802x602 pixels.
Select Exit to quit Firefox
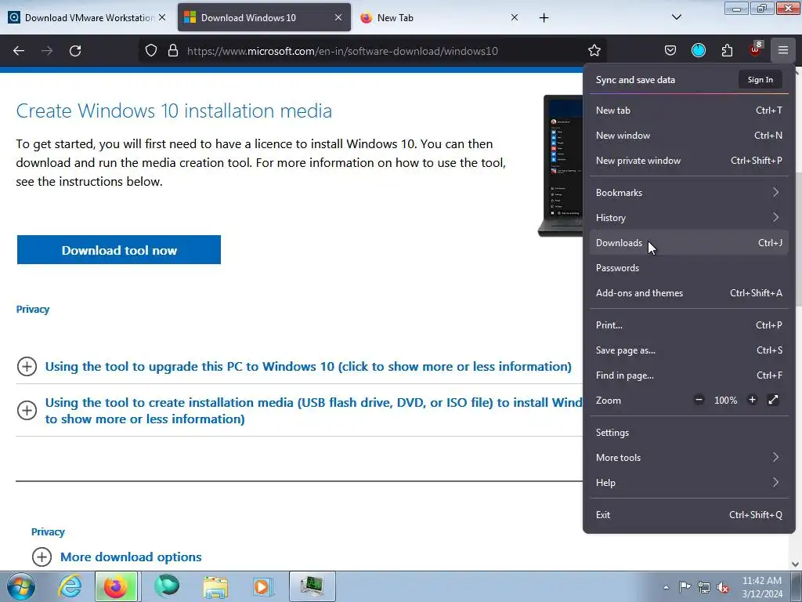pyautogui.click(x=689, y=515)
